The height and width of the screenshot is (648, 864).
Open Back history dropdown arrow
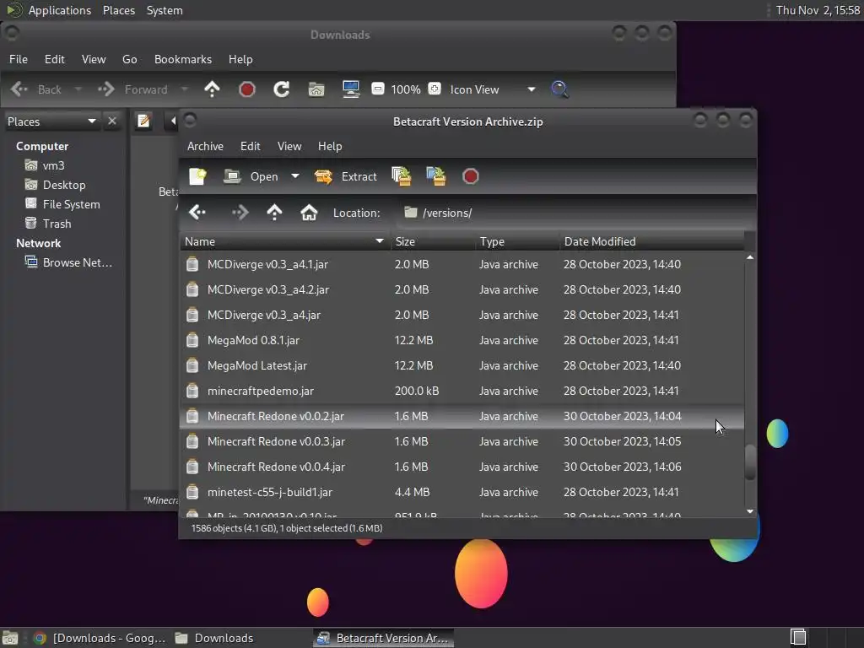(78, 89)
